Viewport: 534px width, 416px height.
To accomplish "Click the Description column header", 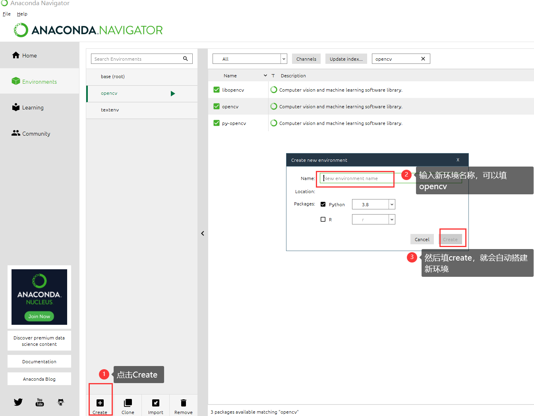I will pos(293,75).
